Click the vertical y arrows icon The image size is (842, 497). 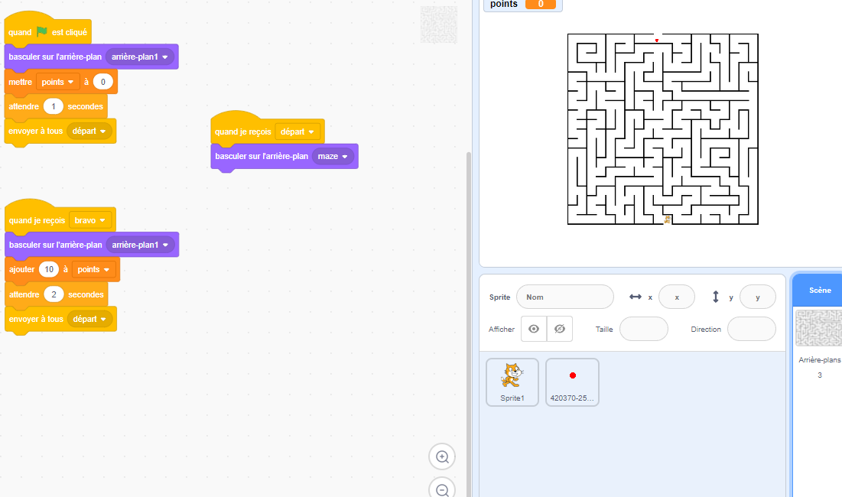[716, 297]
